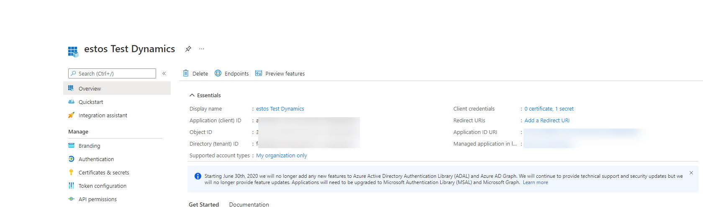Image resolution: width=703 pixels, height=207 pixels.
Task: Switch to the Documentation tab
Action: click(249, 204)
